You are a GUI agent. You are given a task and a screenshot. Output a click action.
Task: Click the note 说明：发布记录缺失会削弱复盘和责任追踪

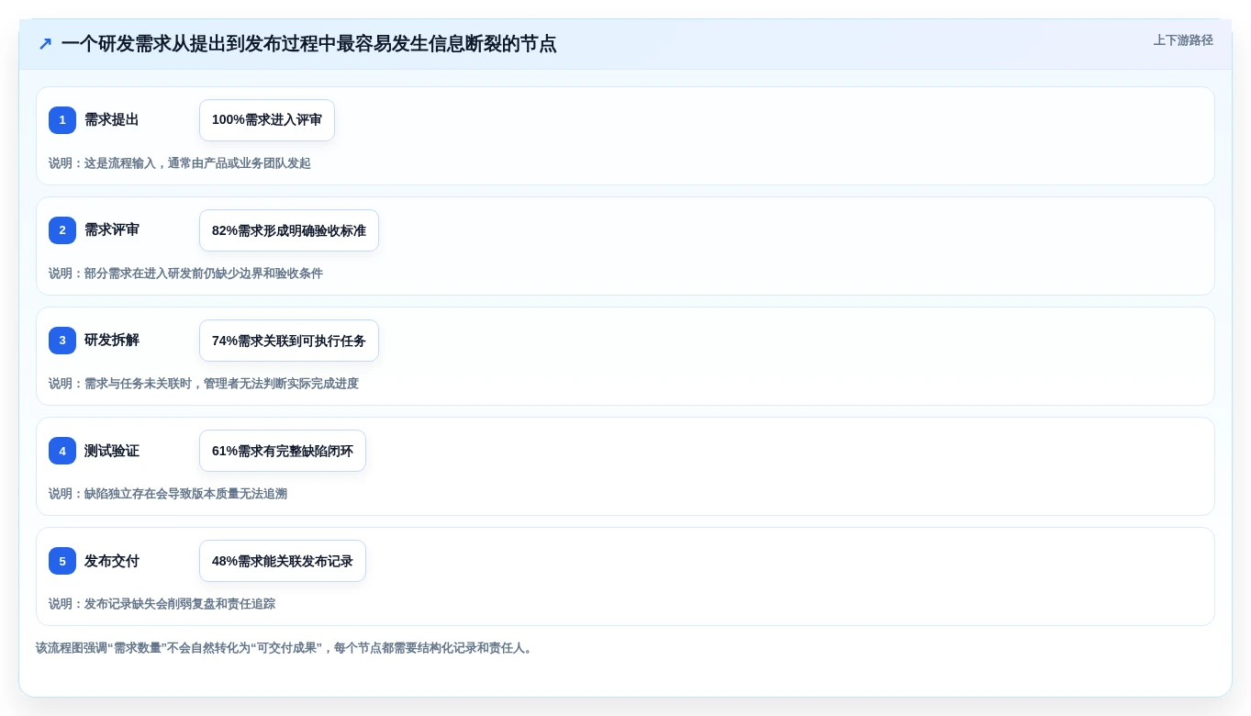tap(162, 604)
